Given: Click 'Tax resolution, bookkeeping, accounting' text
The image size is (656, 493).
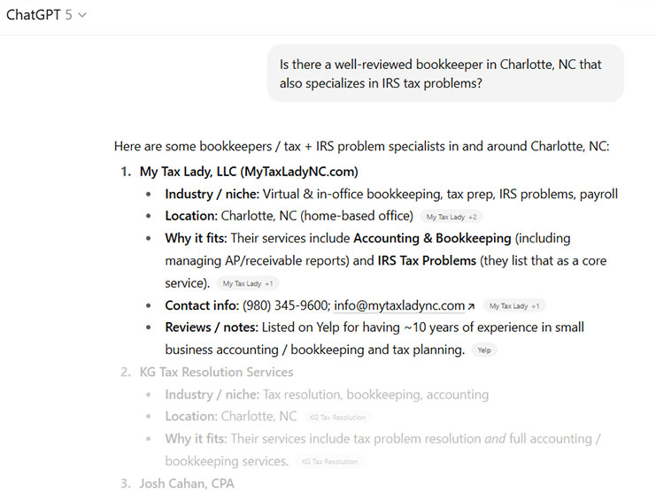Looking at the screenshot, I should pyautogui.click(x=375, y=395).
